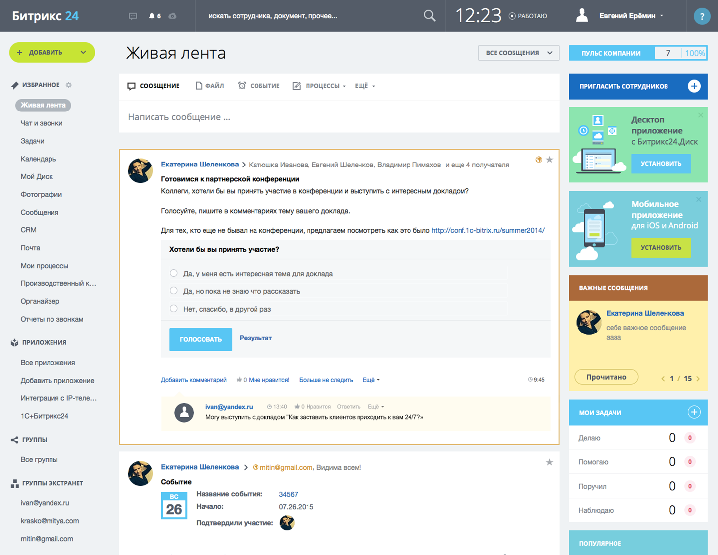Open the ВСЕ СООБЩЕНИЯ filter dropdown
Image resolution: width=718 pixels, height=555 pixels.
[x=518, y=53]
